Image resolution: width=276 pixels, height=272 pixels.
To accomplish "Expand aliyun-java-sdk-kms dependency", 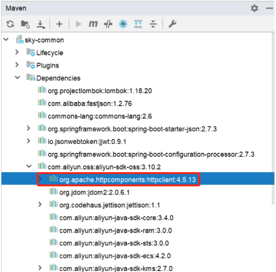I will click(x=40, y=268).
